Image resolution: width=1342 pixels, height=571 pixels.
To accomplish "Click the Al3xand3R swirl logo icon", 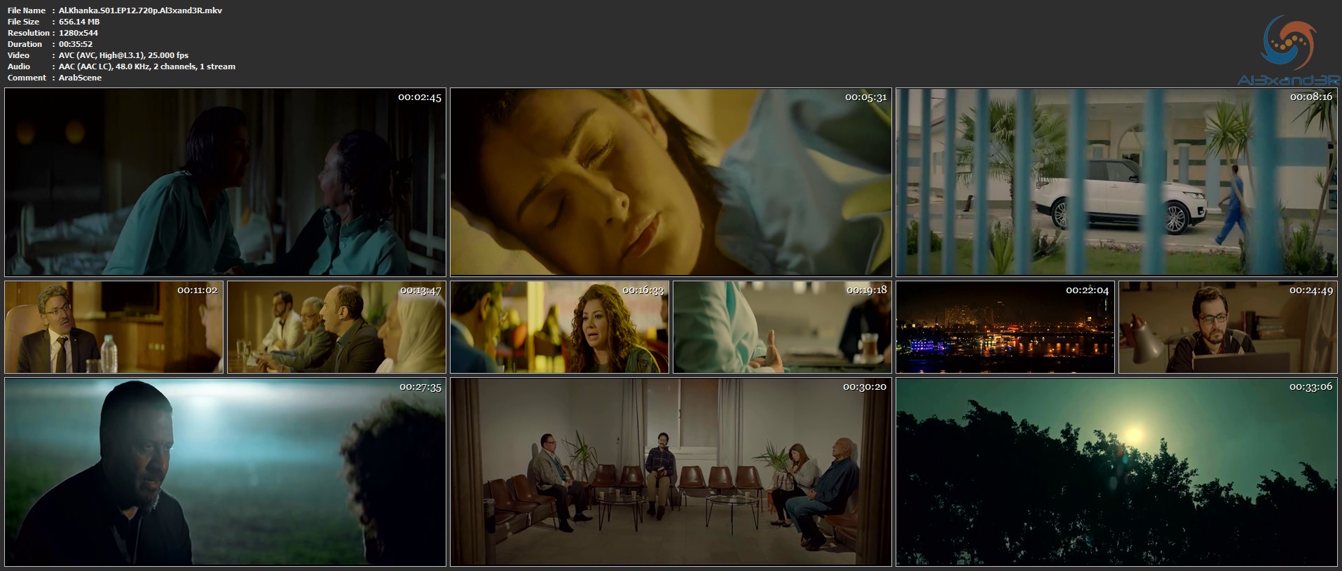I will [1288, 44].
